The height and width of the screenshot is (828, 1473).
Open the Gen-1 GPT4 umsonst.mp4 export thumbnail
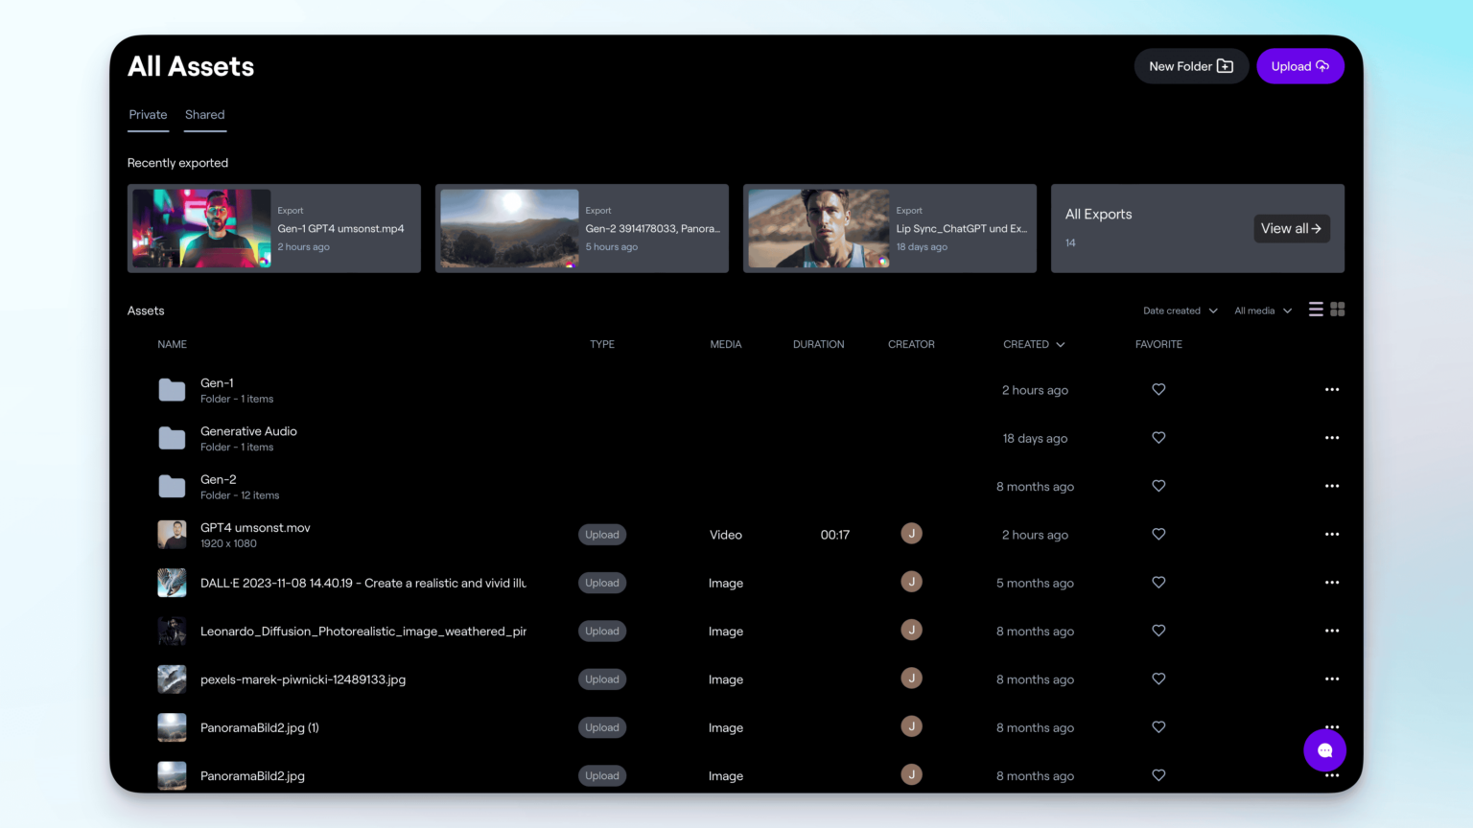[201, 228]
